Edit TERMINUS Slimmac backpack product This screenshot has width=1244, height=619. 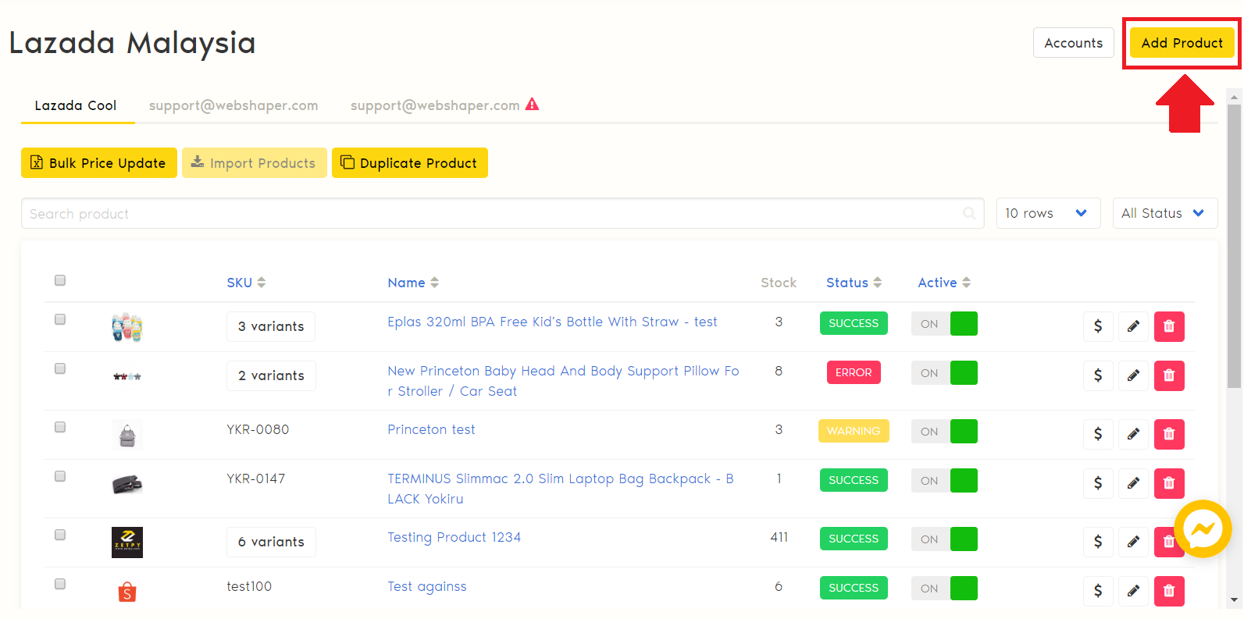point(1133,483)
